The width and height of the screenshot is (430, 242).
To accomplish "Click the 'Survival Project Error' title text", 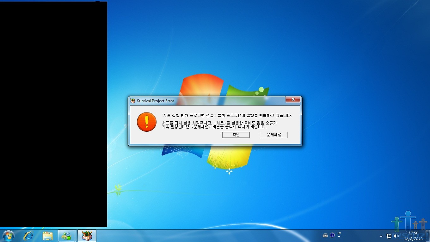I will (x=156, y=101).
